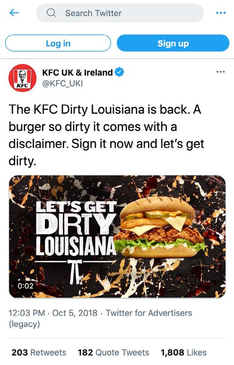The width and height of the screenshot is (234, 365).
Task: View the 203 Retweets list
Action: click(x=39, y=353)
